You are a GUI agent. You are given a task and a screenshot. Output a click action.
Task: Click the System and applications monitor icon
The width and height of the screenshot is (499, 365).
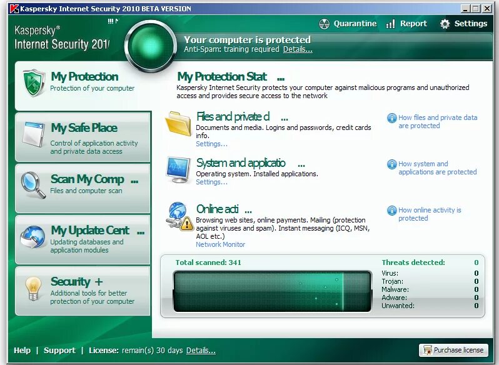(178, 170)
